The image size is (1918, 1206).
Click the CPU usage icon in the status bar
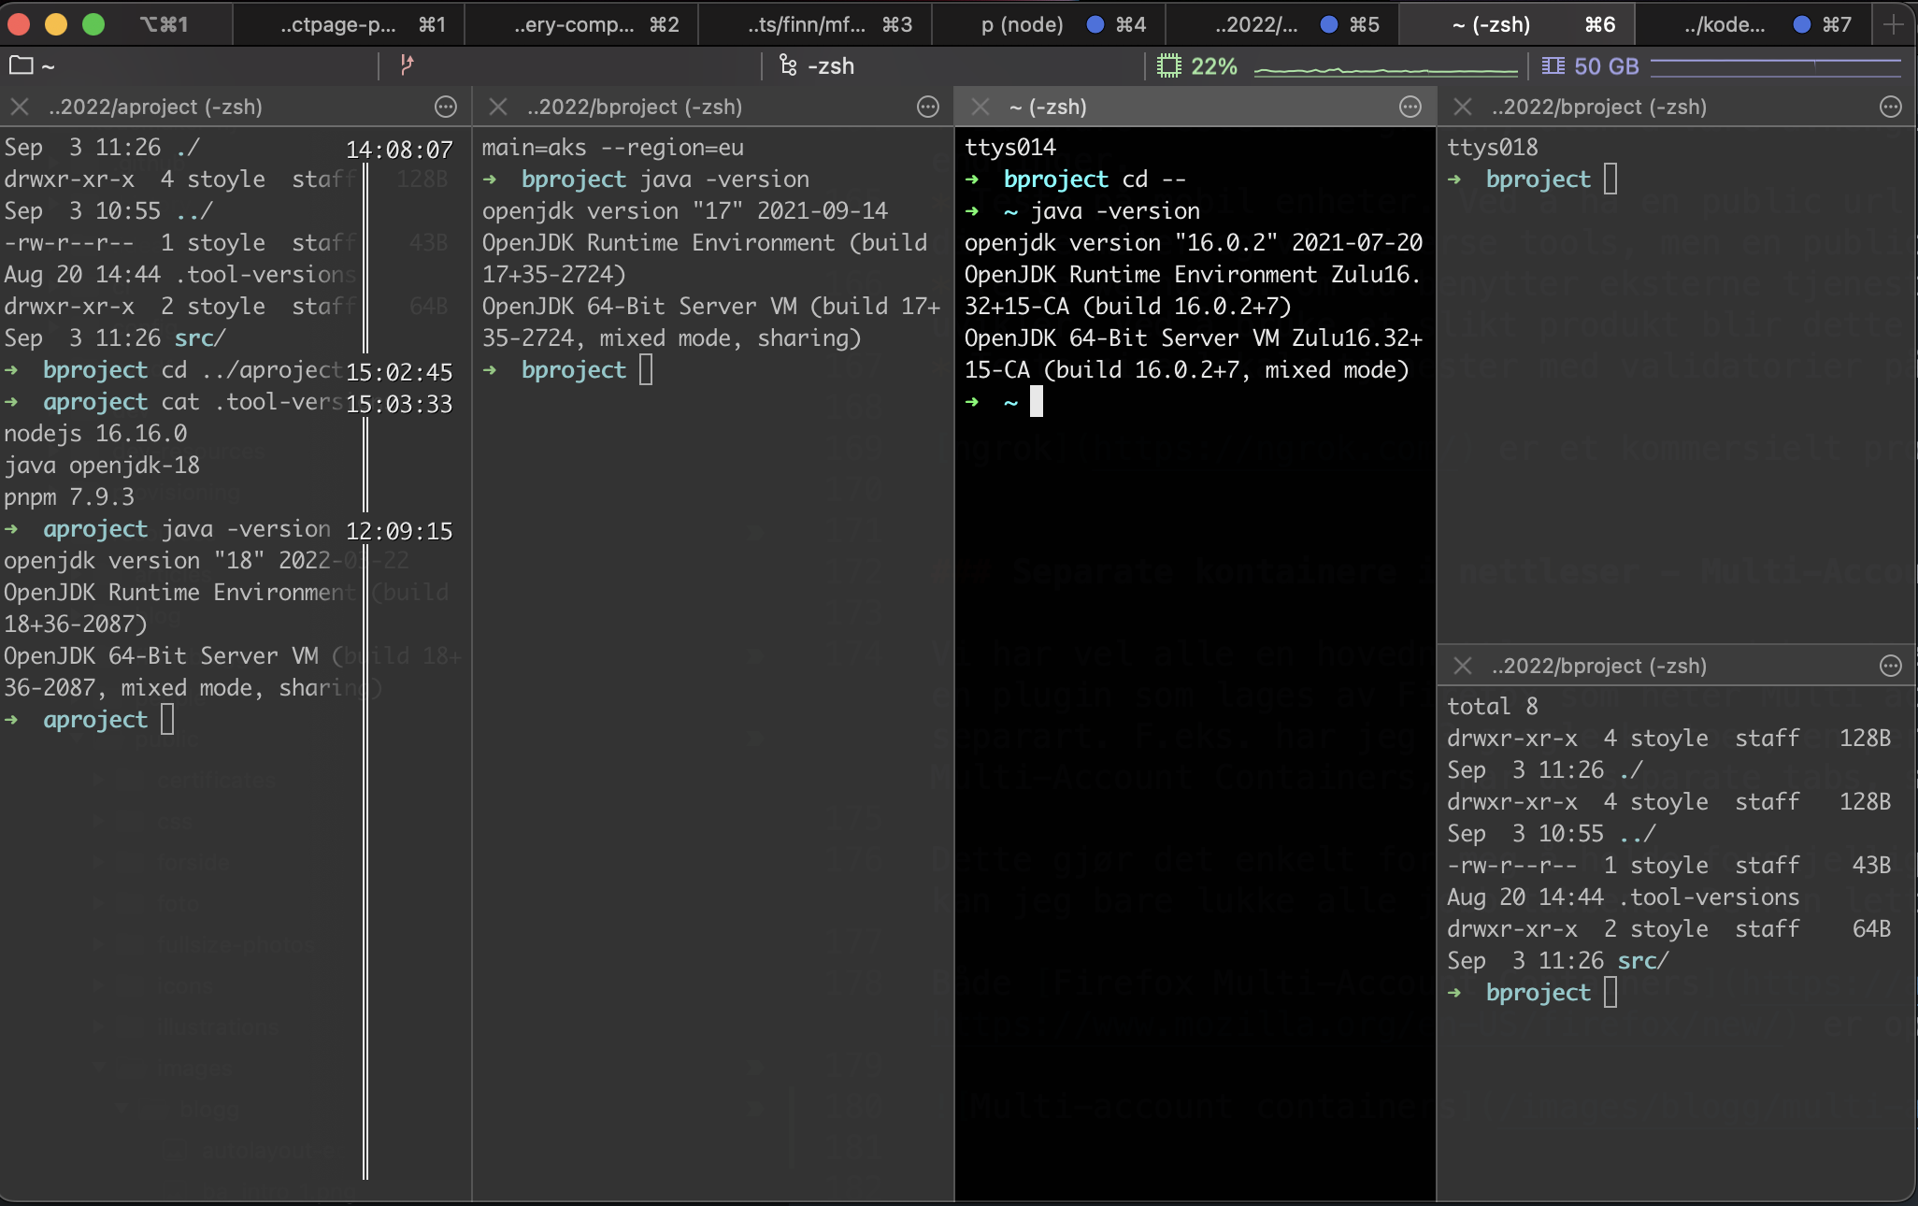tap(1170, 65)
